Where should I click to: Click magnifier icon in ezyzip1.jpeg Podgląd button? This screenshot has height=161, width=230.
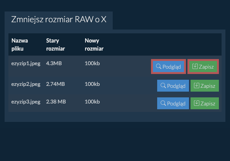(x=158, y=67)
